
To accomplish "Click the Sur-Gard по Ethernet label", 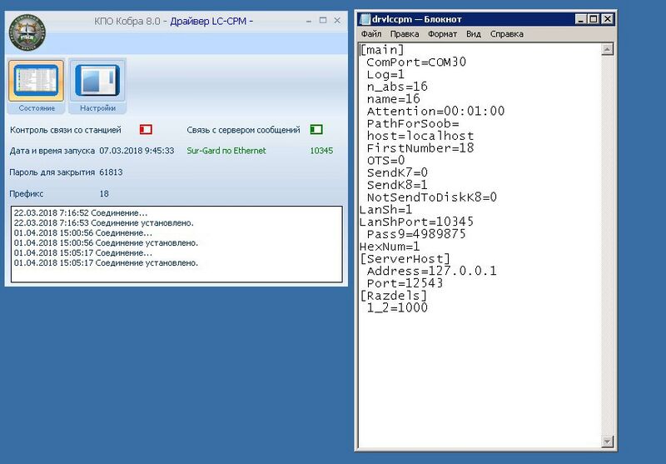I will [x=226, y=151].
